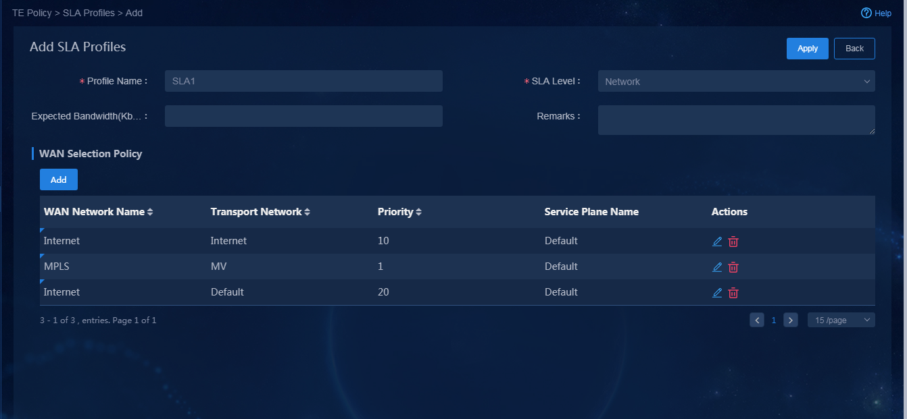This screenshot has width=907, height=419.
Task: Click the Add SLA Profiles title
Action: tap(78, 47)
